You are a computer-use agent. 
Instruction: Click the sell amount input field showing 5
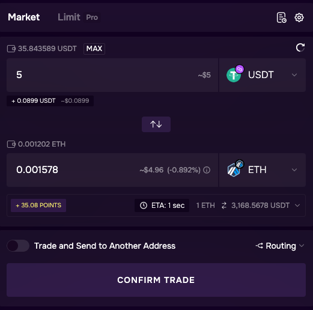pos(112,75)
